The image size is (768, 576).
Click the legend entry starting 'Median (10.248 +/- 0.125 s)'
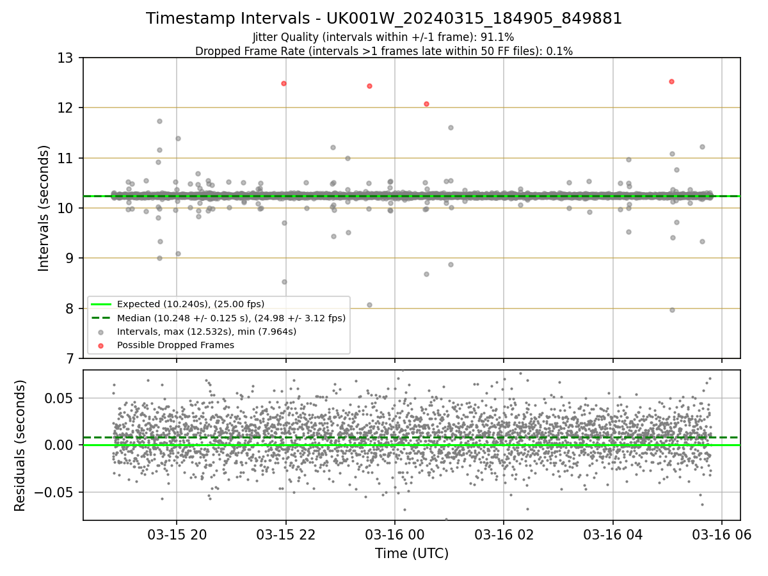[231, 317]
